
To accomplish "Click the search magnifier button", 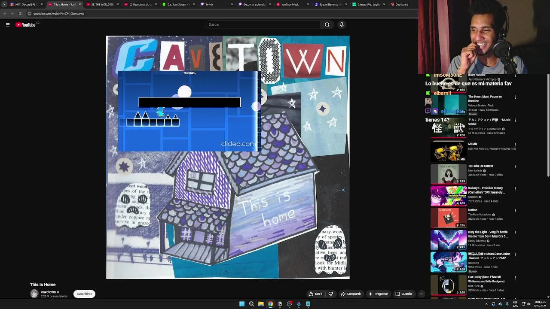I will point(327,24).
